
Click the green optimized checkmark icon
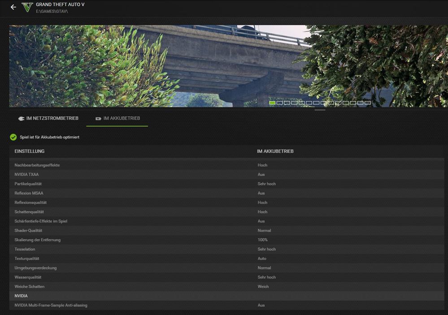tap(13, 137)
